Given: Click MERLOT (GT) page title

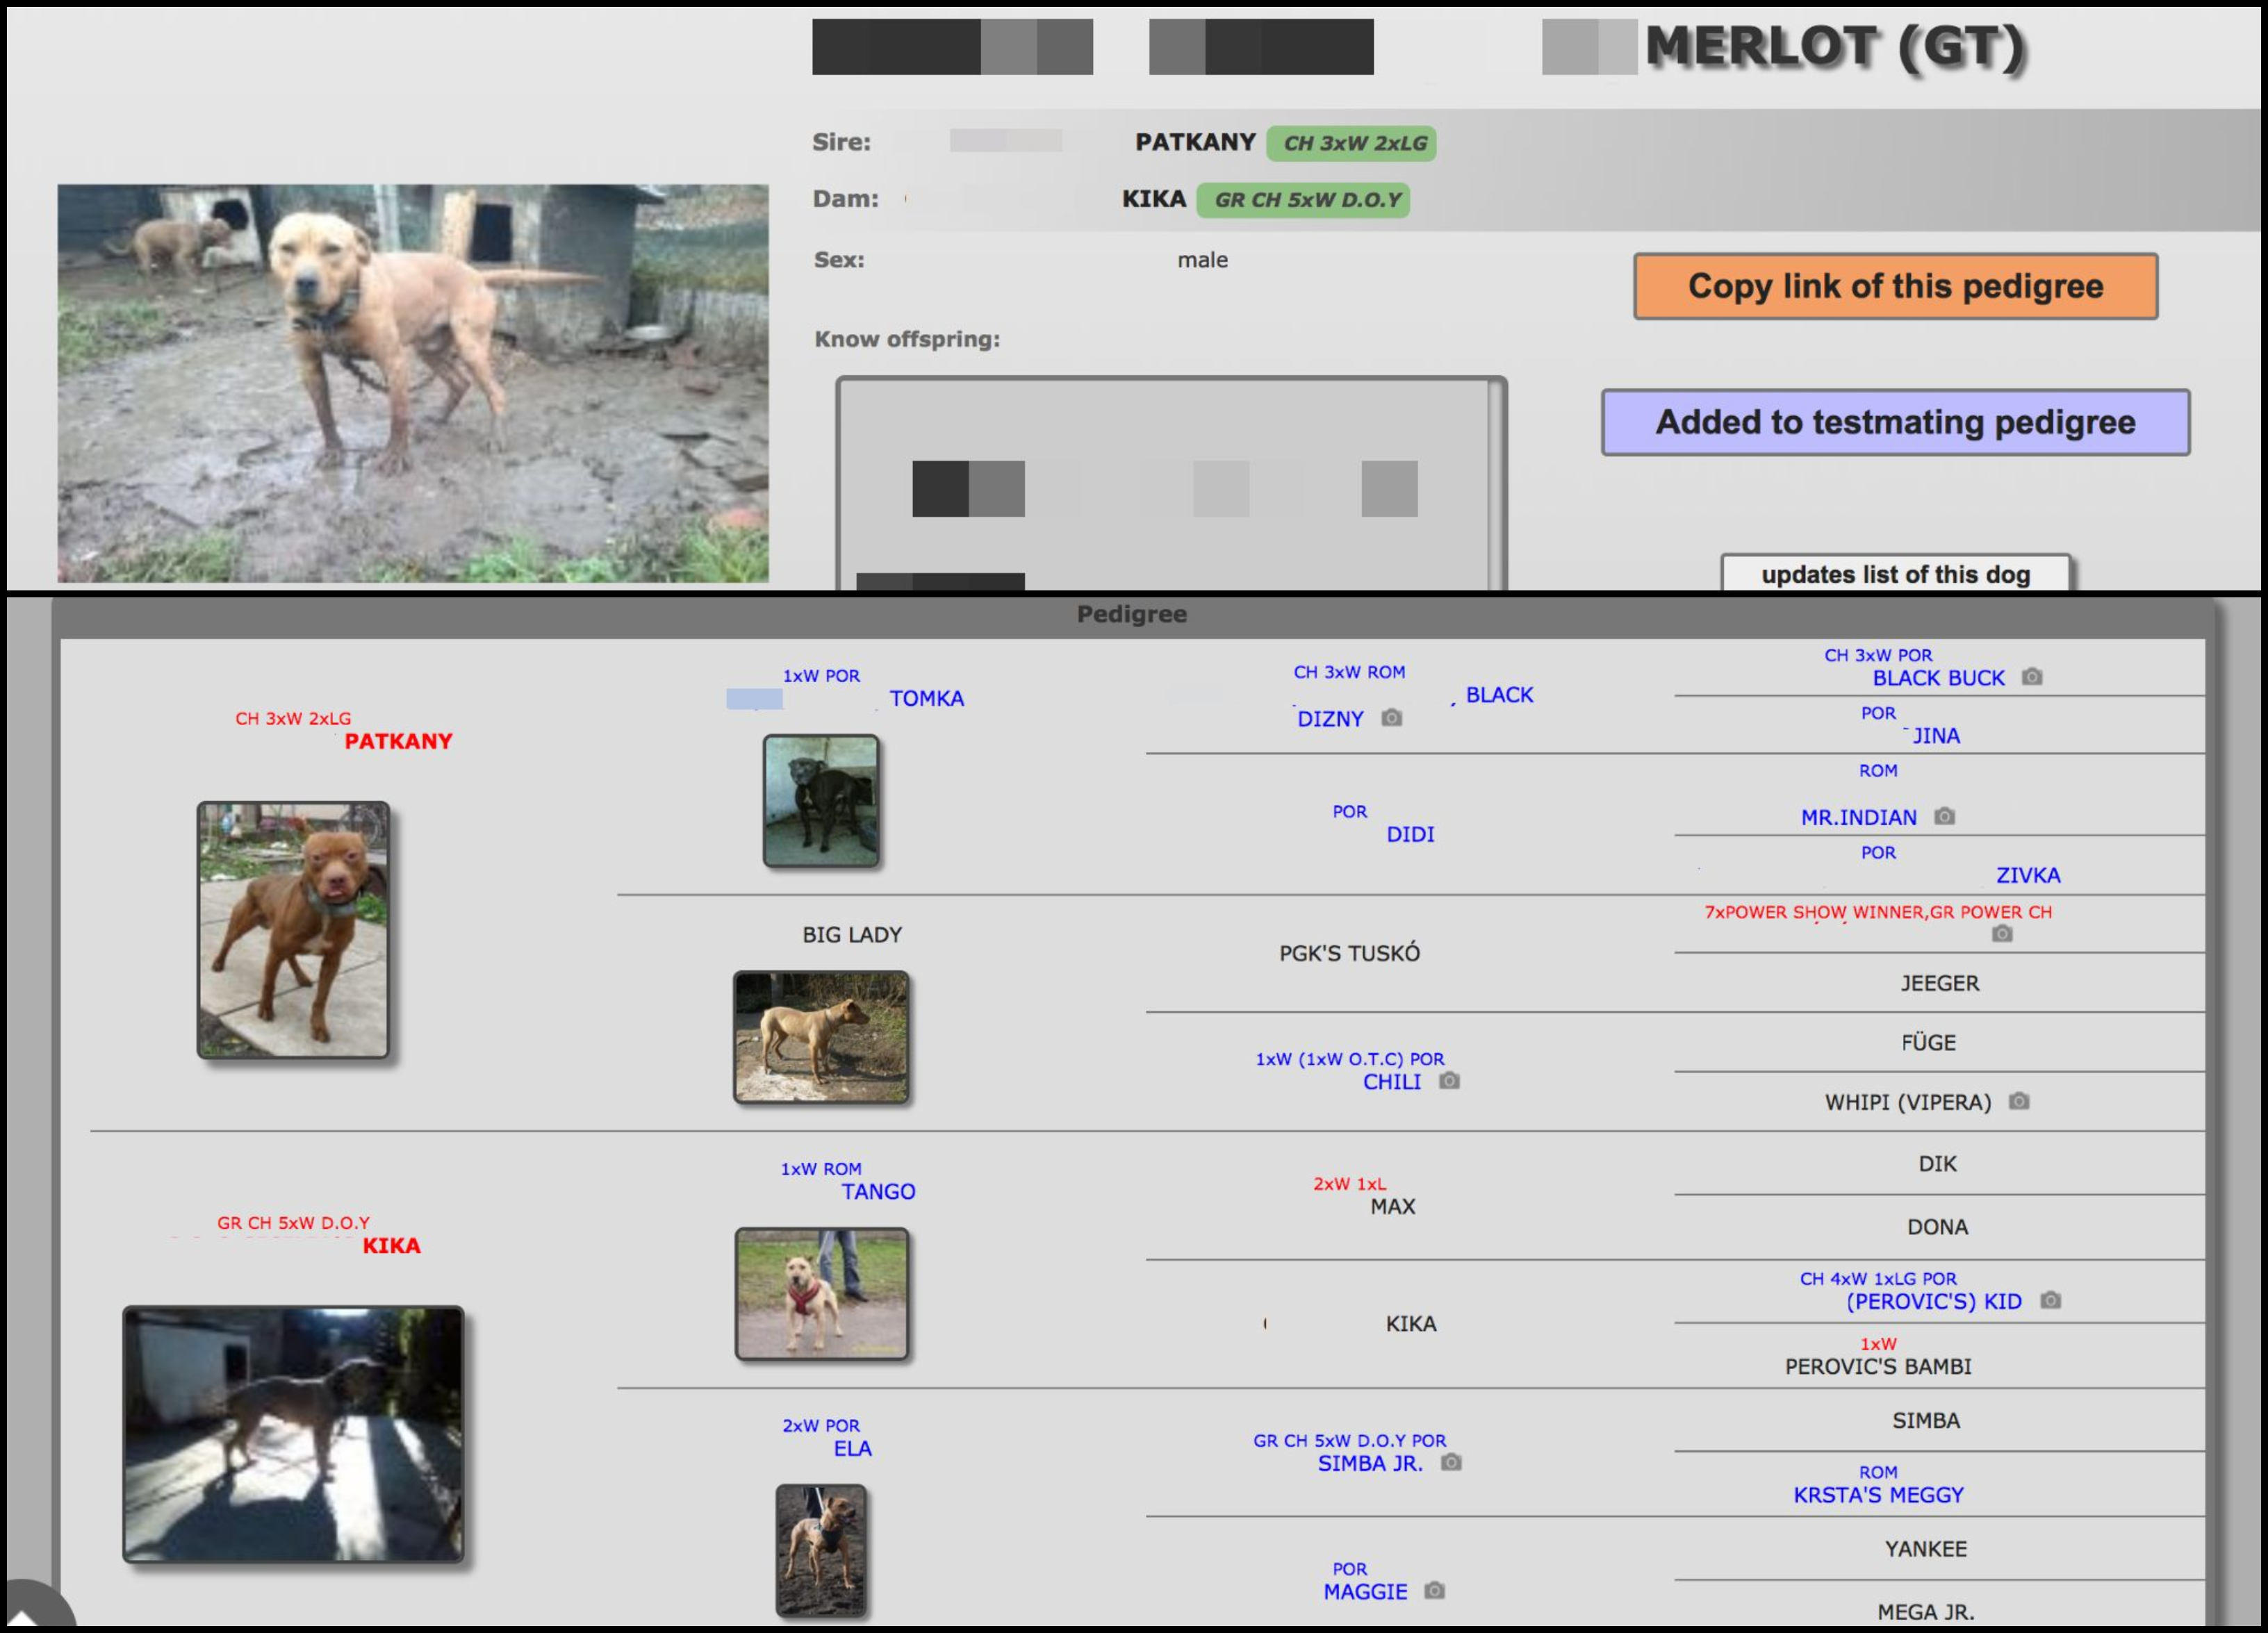Looking at the screenshot, I should [x=1835, y=47].
